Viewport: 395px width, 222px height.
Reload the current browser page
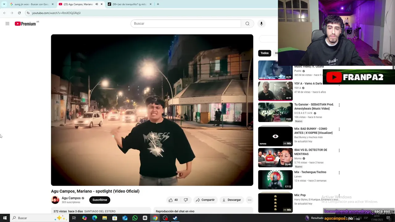[19, 13]
